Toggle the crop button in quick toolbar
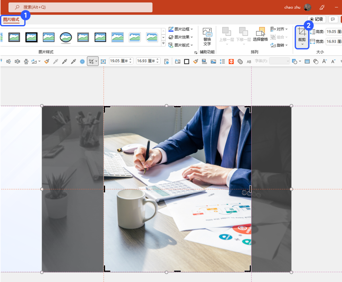This screenshot has width=342, height=282. point(93,62)
